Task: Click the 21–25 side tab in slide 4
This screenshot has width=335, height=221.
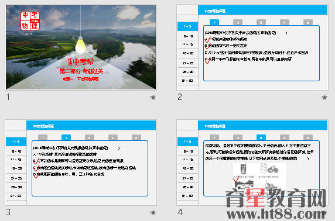Action: click(188, 178)
